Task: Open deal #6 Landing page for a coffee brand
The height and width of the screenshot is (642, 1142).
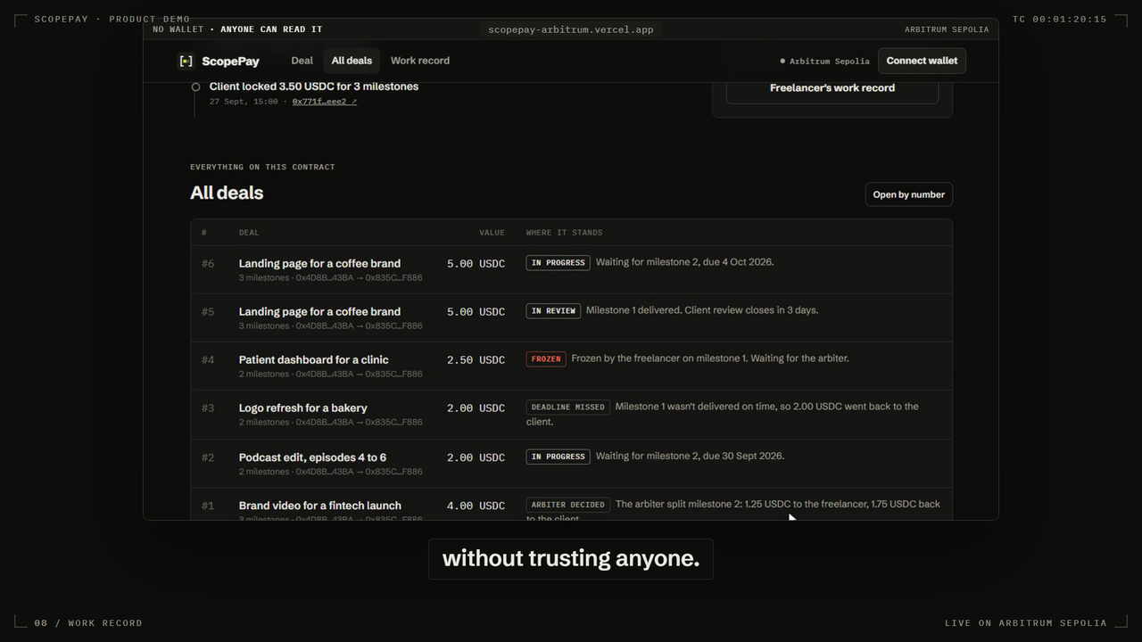Action: coord(571,269)
